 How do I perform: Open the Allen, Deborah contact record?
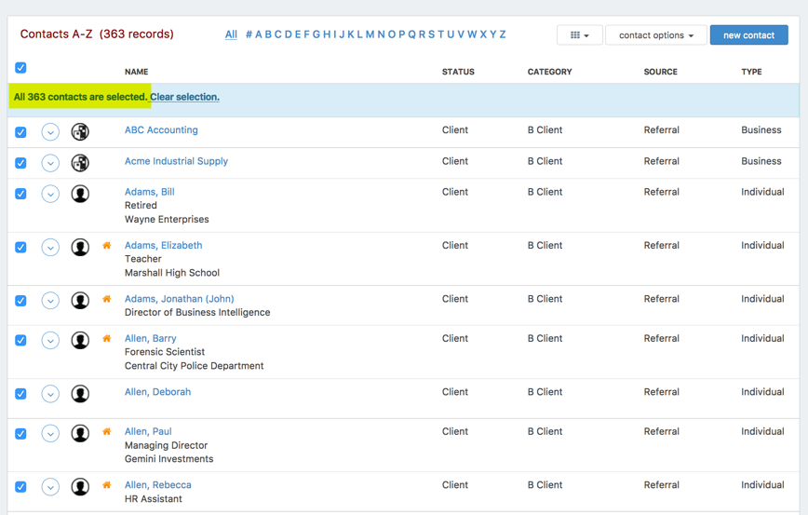click(x=157, y=392)
